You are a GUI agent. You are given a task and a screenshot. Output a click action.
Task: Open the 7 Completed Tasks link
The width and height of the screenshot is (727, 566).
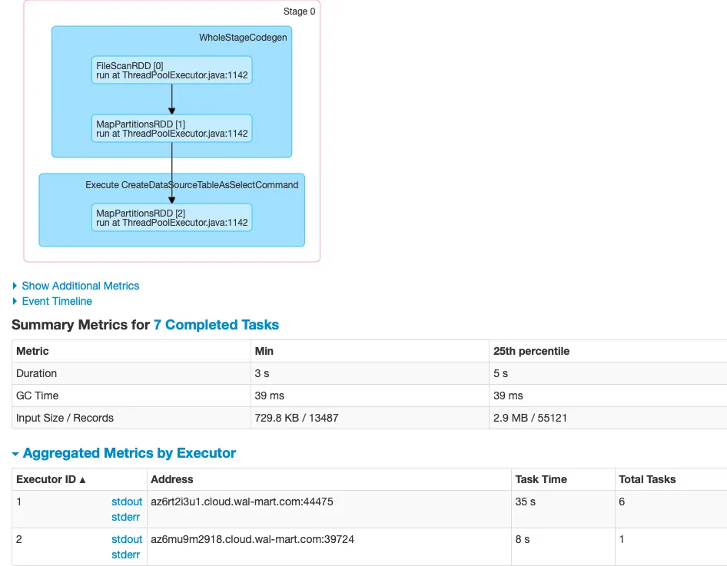(216, 325)
